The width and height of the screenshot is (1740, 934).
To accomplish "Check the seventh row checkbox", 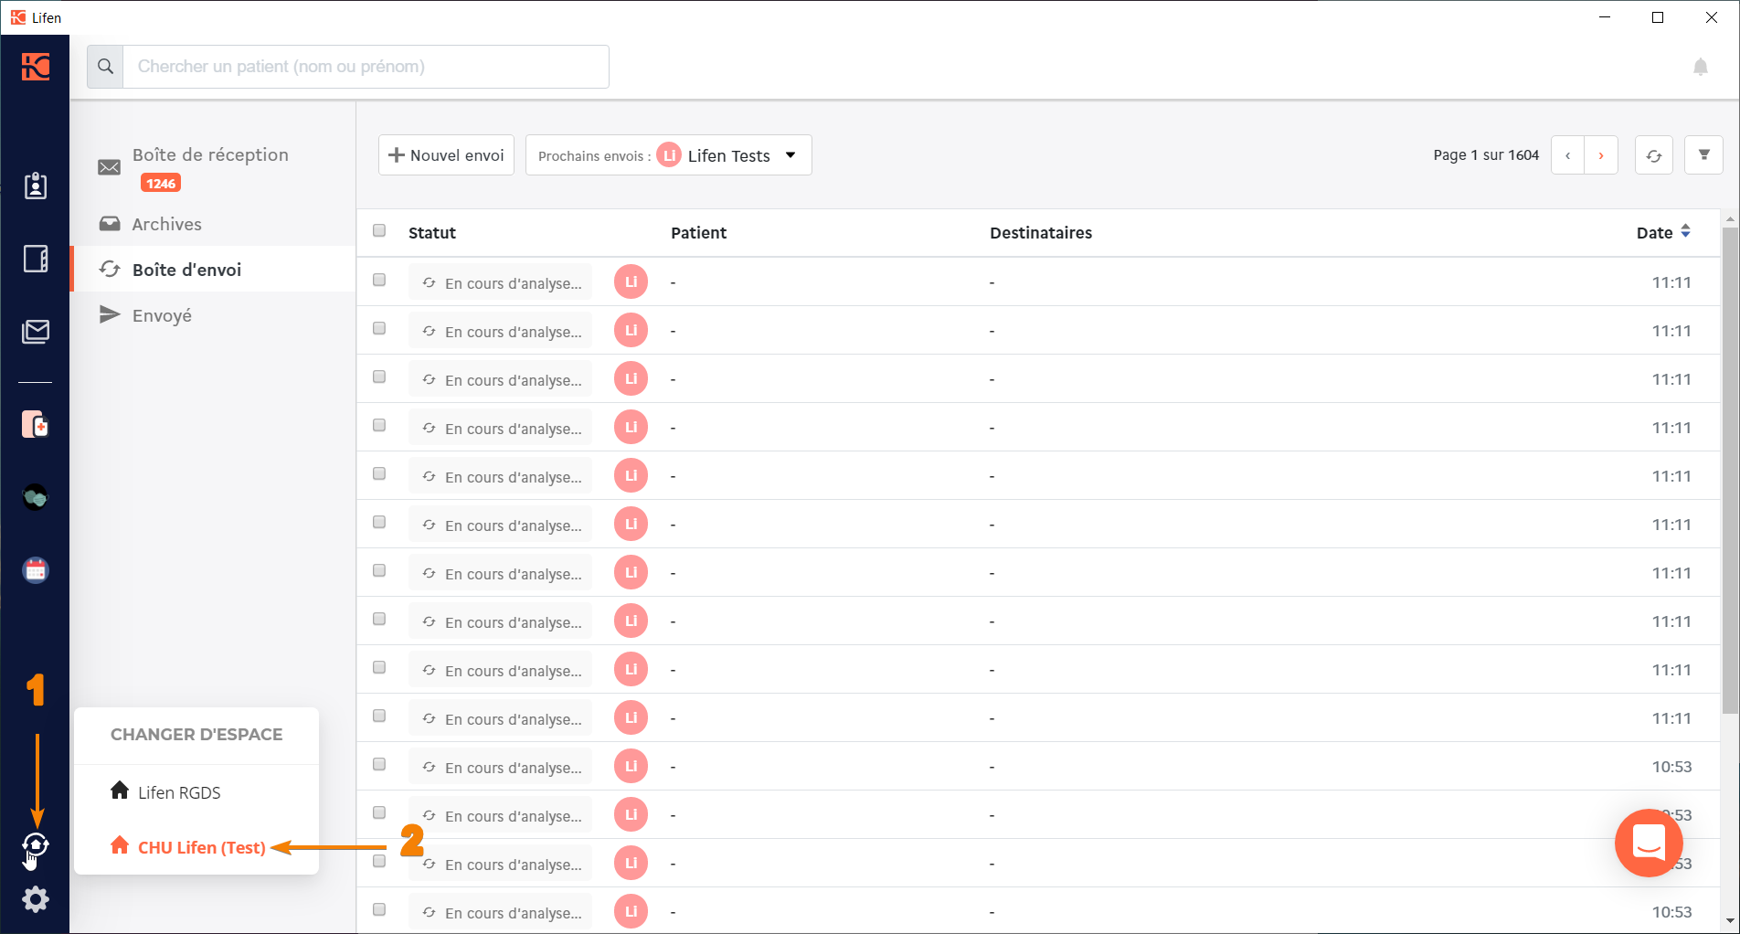I will click(379, 571).
